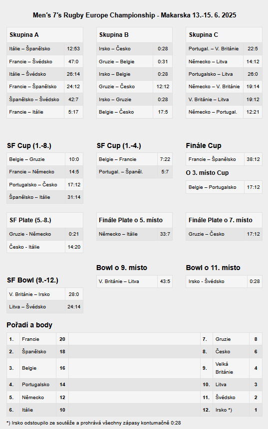Click the Německo – Litva score 14:12
This screenshot has height=429, width=268.
[253, 62]
